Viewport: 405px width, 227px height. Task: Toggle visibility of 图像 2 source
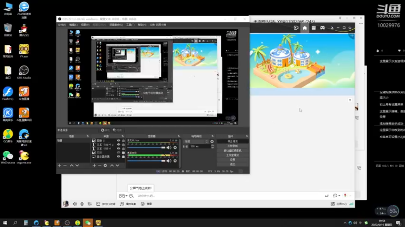[x=118, y=141]
